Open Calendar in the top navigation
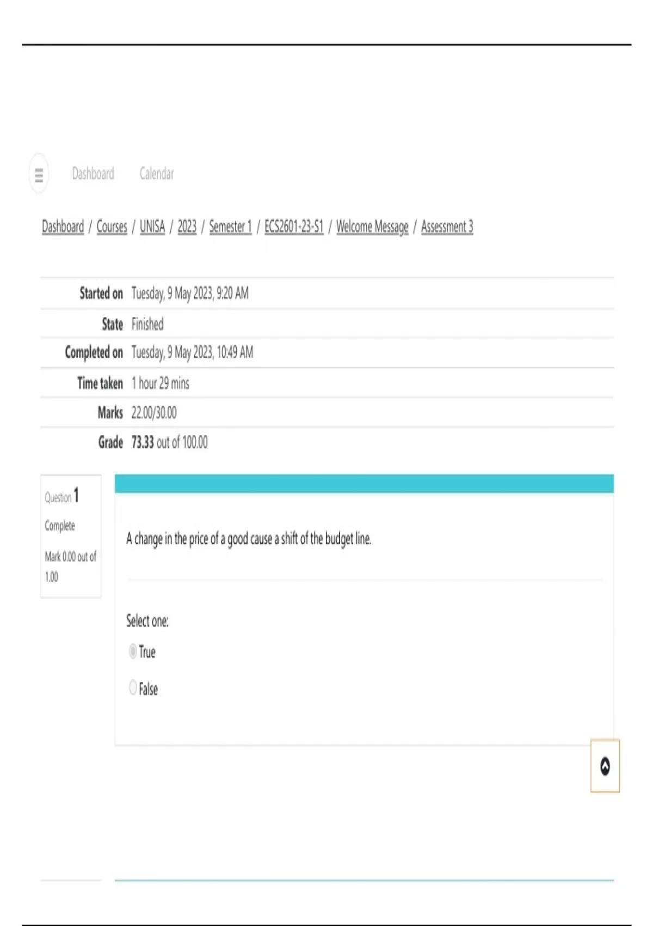 157,174
